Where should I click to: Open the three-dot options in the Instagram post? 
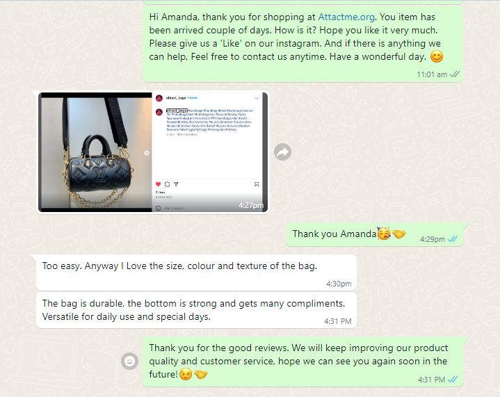tap(257, 98)
